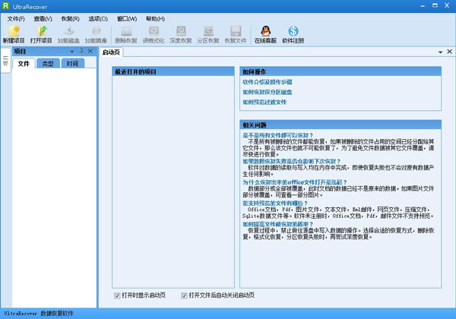
Task: Click the 删除恢复 (Deleted Recovery) toolbar icon
Action: click(x=125, y=31)
